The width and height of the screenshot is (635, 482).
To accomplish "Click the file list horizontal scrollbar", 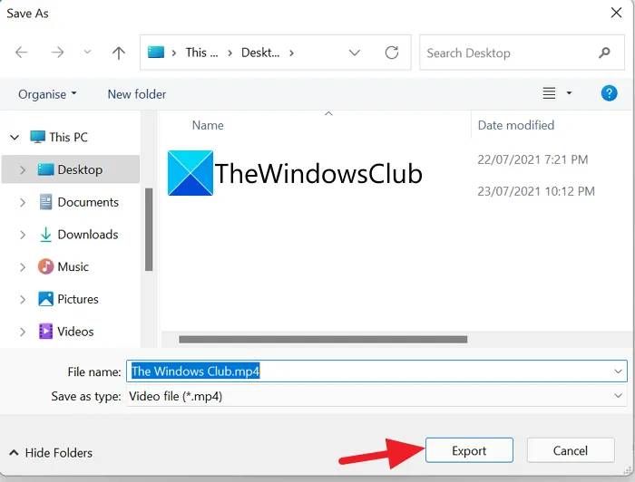I will pos(323,339).
